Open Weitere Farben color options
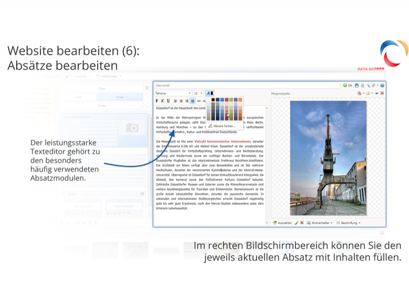The width and height of the screenshot is (409, 307). point(224,126)
